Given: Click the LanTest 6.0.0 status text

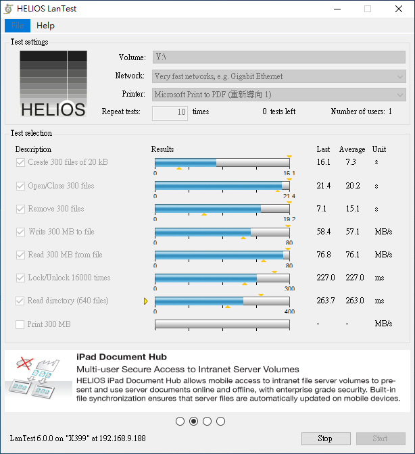Looking at the screenshot, I should tap(78, 438).
